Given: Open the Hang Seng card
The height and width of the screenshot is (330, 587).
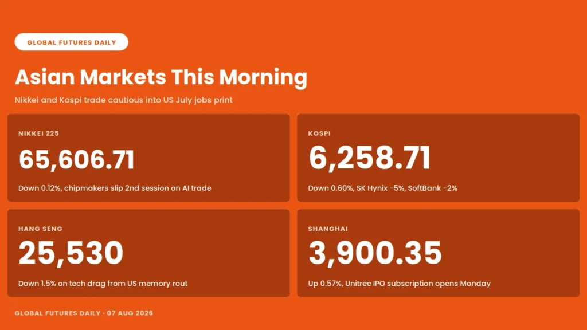Looking at the screenshot, I should (x=148, y=253).
